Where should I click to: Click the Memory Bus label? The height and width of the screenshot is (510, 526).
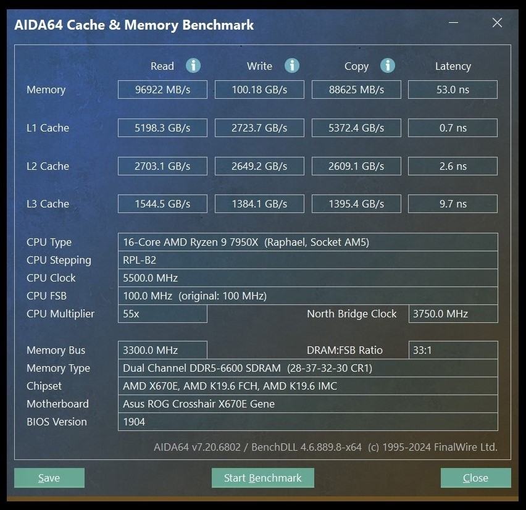pyautogui.click(x=56, y=350)
